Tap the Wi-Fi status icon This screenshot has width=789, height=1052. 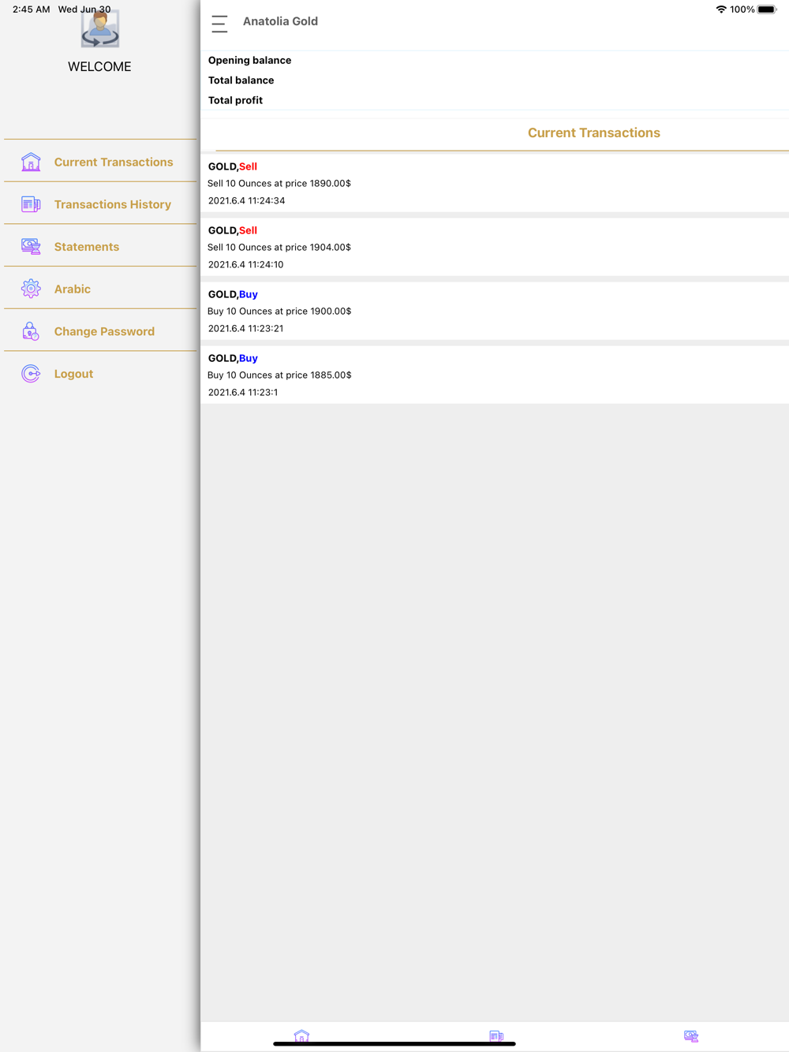point(721,9)
